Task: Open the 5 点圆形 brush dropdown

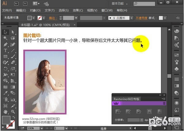Action: coord(132,18)
